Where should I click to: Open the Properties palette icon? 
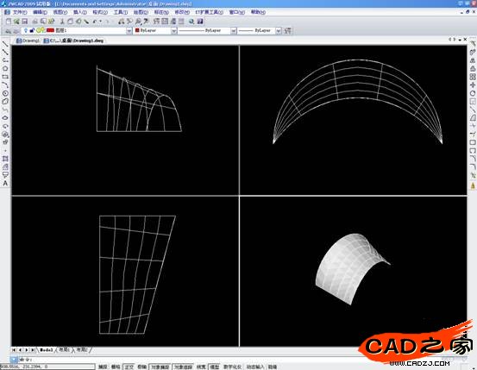click(156, 22)
